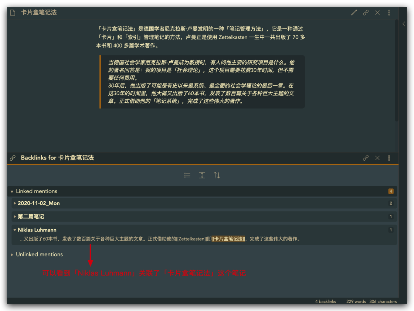
Task: Collapse right sidebar with the chevron arrow
Action: point(404,24)
